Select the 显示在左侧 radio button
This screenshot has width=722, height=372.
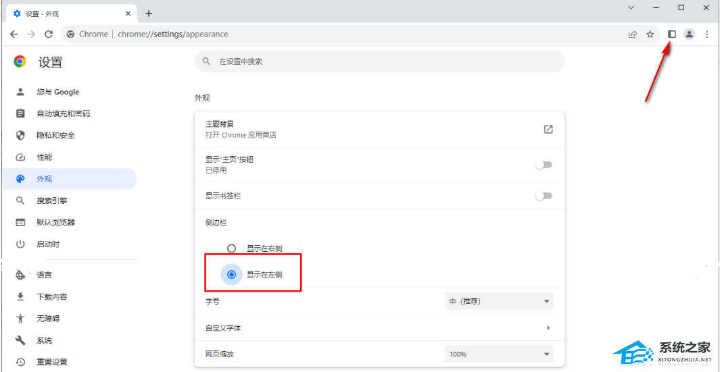(232, 275)
